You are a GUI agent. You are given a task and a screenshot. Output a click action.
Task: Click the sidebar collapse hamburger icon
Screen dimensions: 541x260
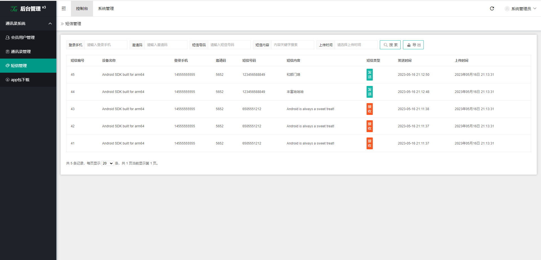pos(64,8)
